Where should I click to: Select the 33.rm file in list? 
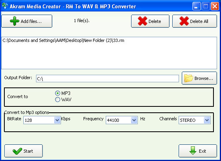pyautogui.click(x=63, y=40)
